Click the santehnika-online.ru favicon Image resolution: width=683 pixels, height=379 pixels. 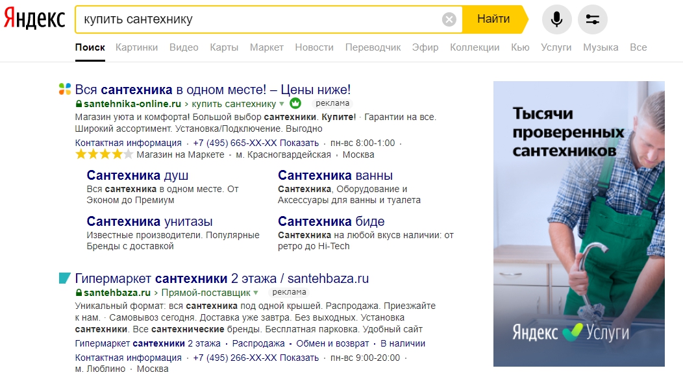coord(65,89)
